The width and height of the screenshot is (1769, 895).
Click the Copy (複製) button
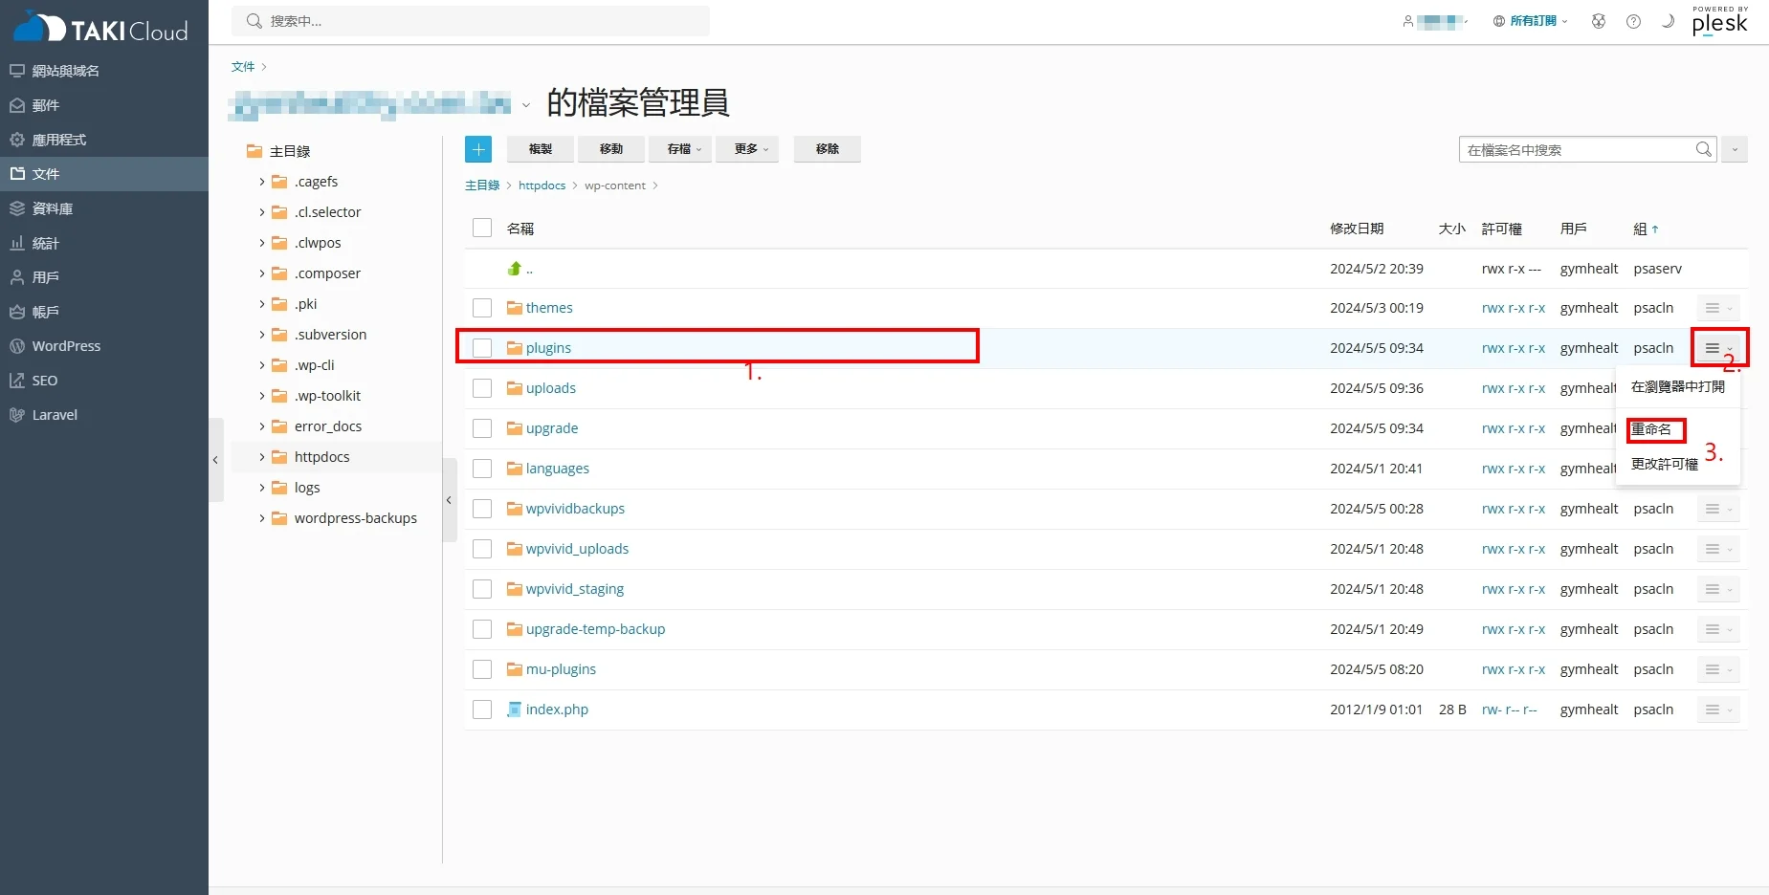click(541, 149)
